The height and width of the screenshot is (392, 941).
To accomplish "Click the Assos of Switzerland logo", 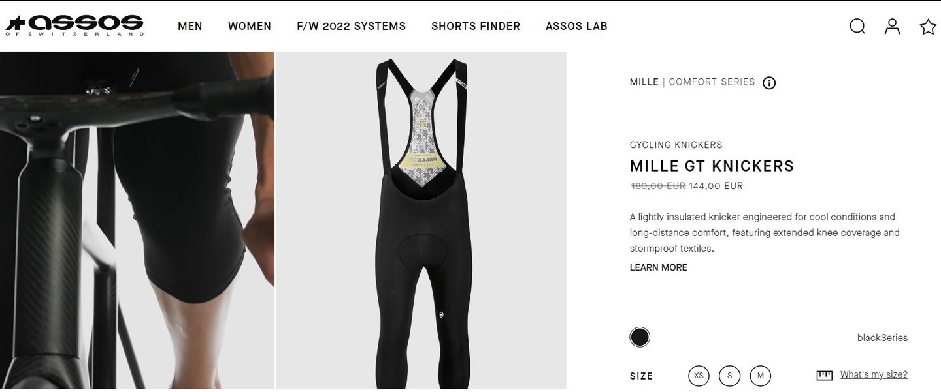I will tap(74, 25).
